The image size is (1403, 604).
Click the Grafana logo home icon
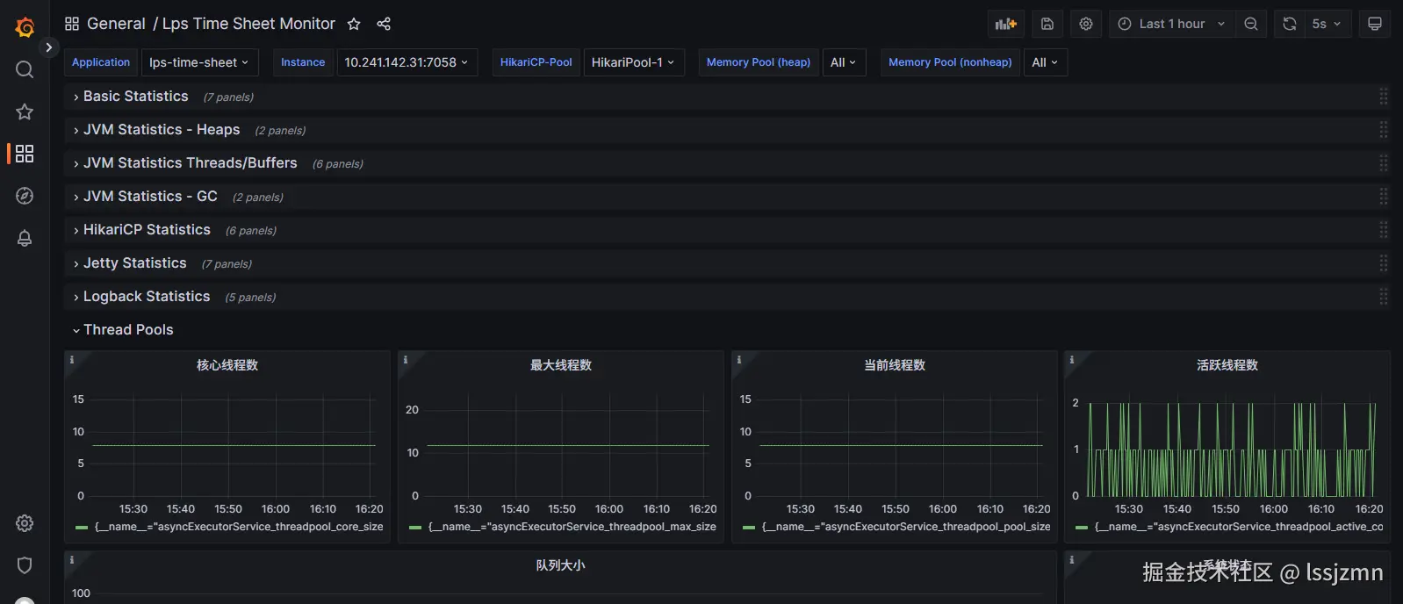pos(25,27)
